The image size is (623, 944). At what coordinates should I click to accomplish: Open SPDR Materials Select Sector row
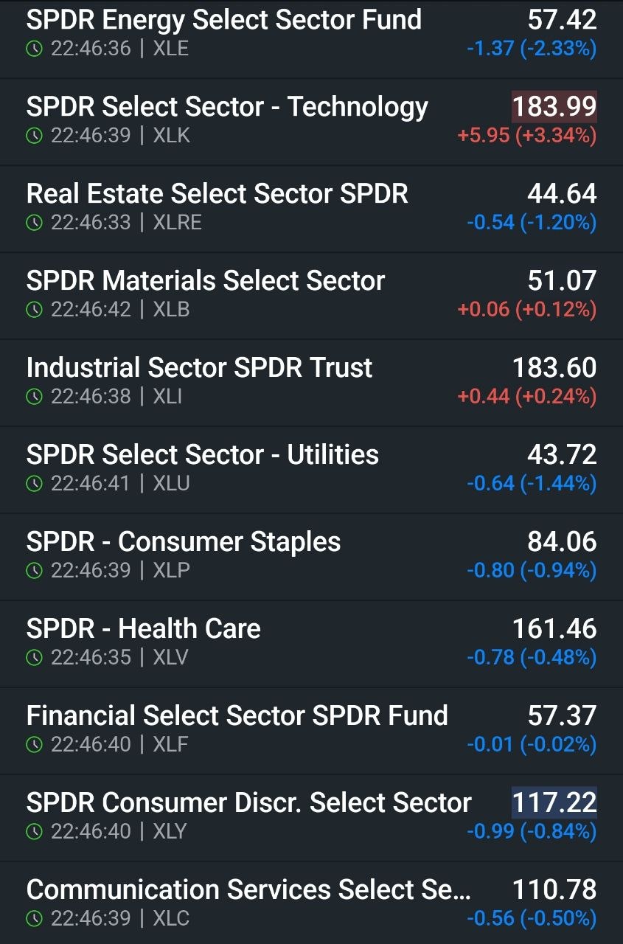(311, 296)
